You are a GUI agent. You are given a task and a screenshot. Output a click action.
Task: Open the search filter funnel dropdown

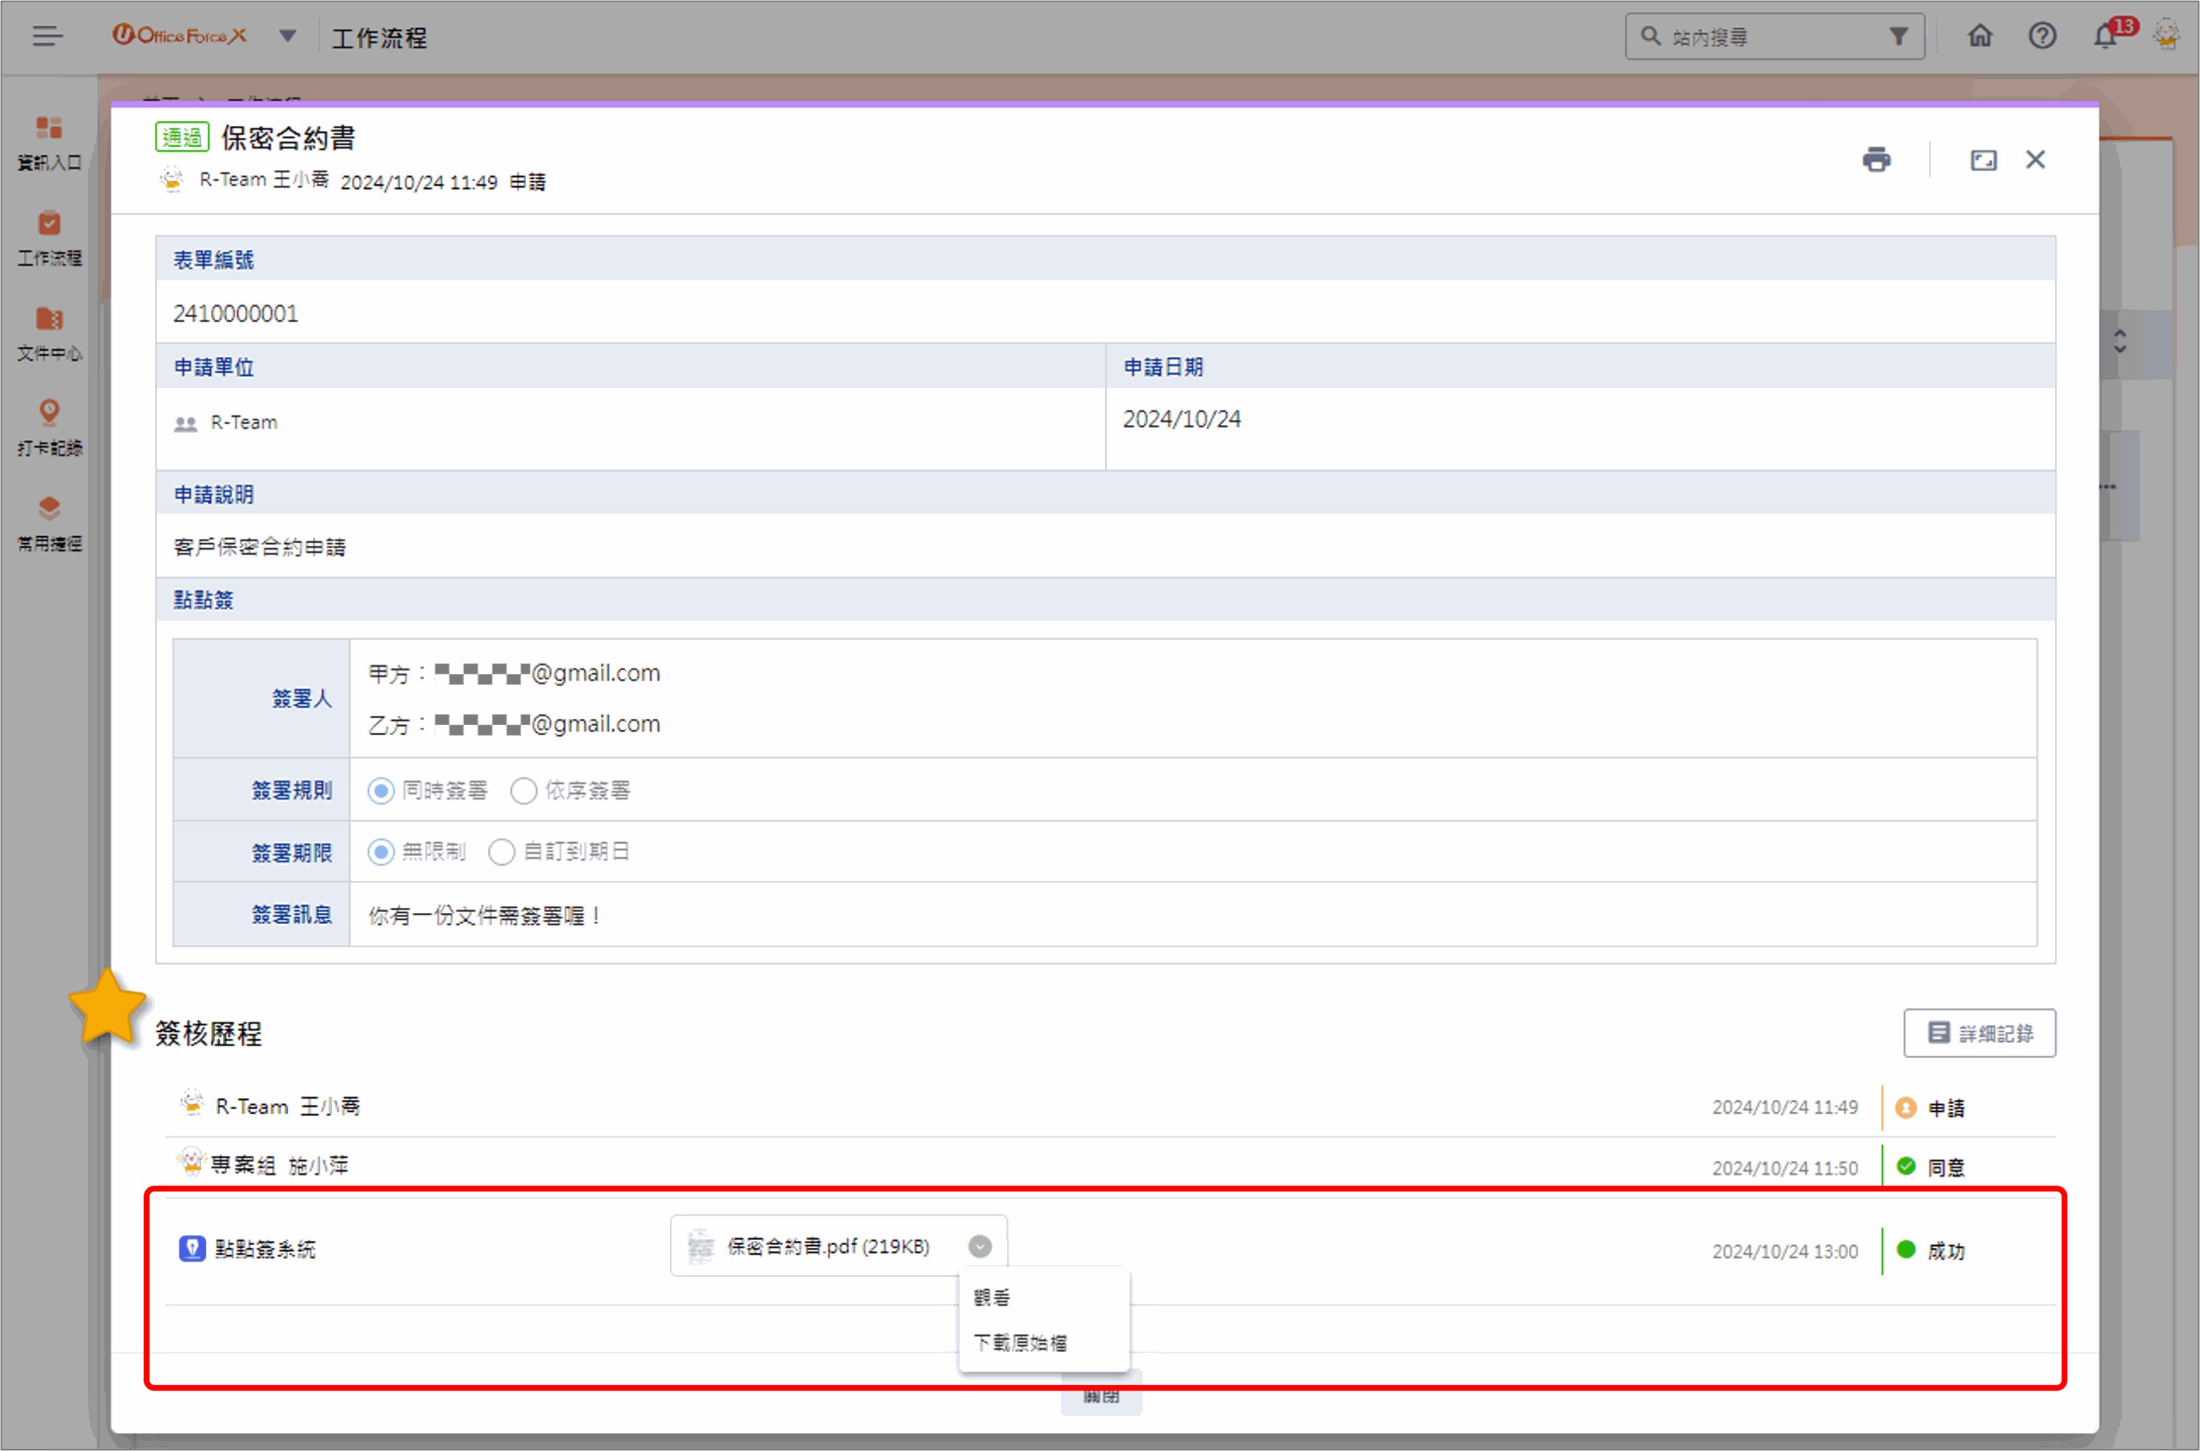pyautogui.click(x=1898, y=36)
